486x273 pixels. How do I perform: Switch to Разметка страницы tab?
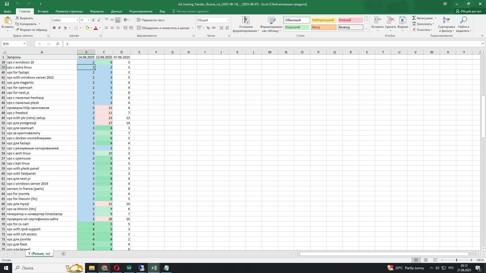click(69, 11)
